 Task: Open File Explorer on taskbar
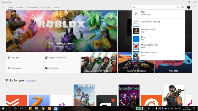coord(37,108)
